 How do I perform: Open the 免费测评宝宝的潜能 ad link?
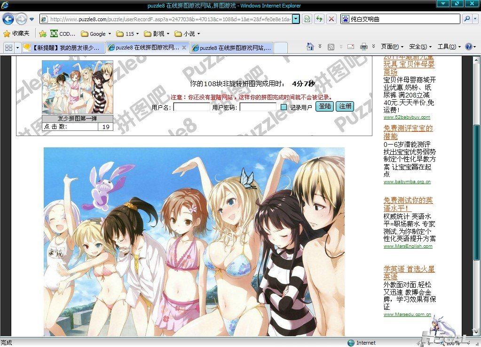pos(408,132)
